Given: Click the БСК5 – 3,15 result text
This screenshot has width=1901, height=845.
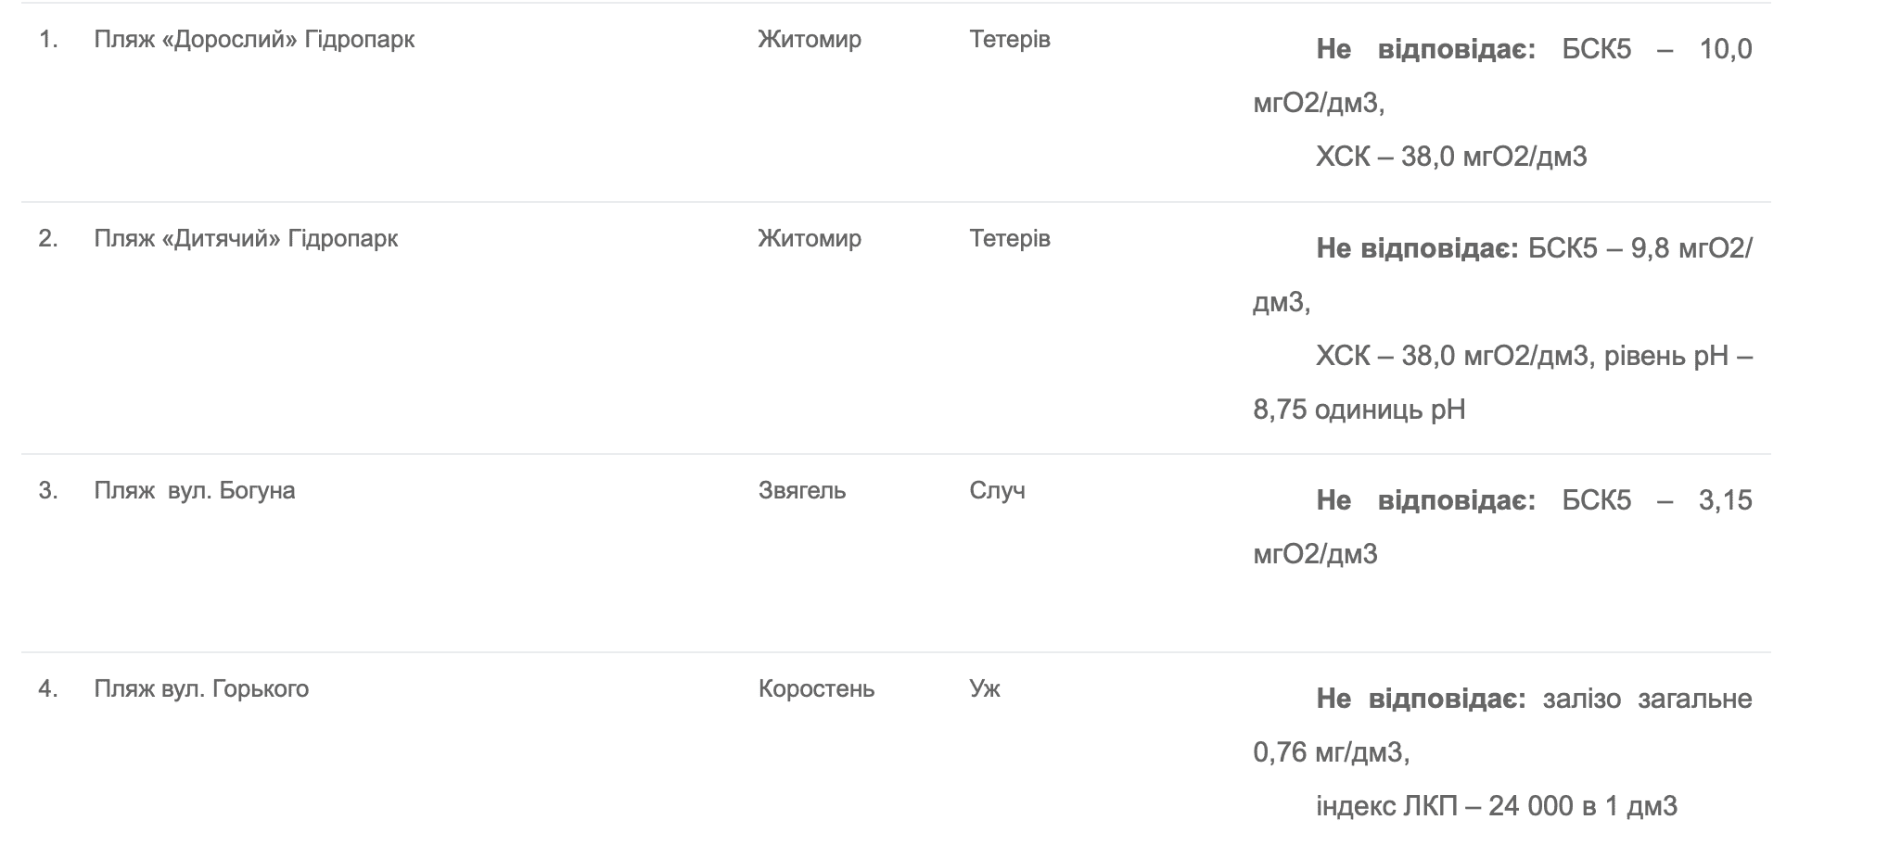Looking at the screenshot, I should tap(1656, 501).
